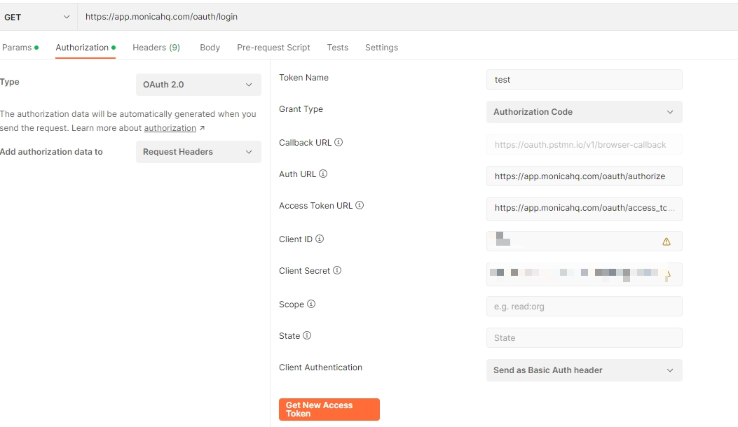Expand the Authorization Code grant type dropdown
Screen dimensions: 738x427
tap(584, 112)
